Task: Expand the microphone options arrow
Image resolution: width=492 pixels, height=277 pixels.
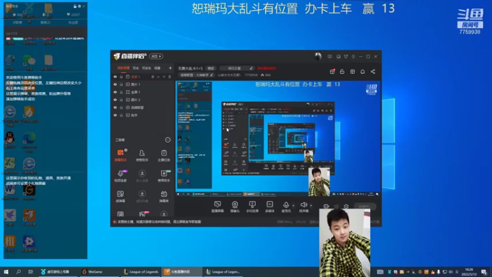Action: (293, 206)
